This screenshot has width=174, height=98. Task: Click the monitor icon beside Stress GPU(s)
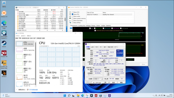click(x=70, y=23)
